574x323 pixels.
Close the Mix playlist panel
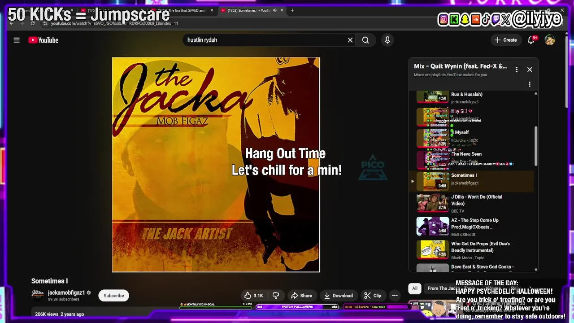(x=530, y=70)
